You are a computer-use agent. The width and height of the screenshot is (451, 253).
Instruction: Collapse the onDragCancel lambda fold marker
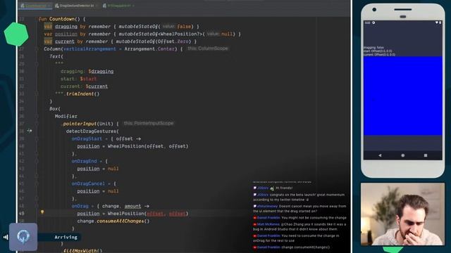pos(37,183)
